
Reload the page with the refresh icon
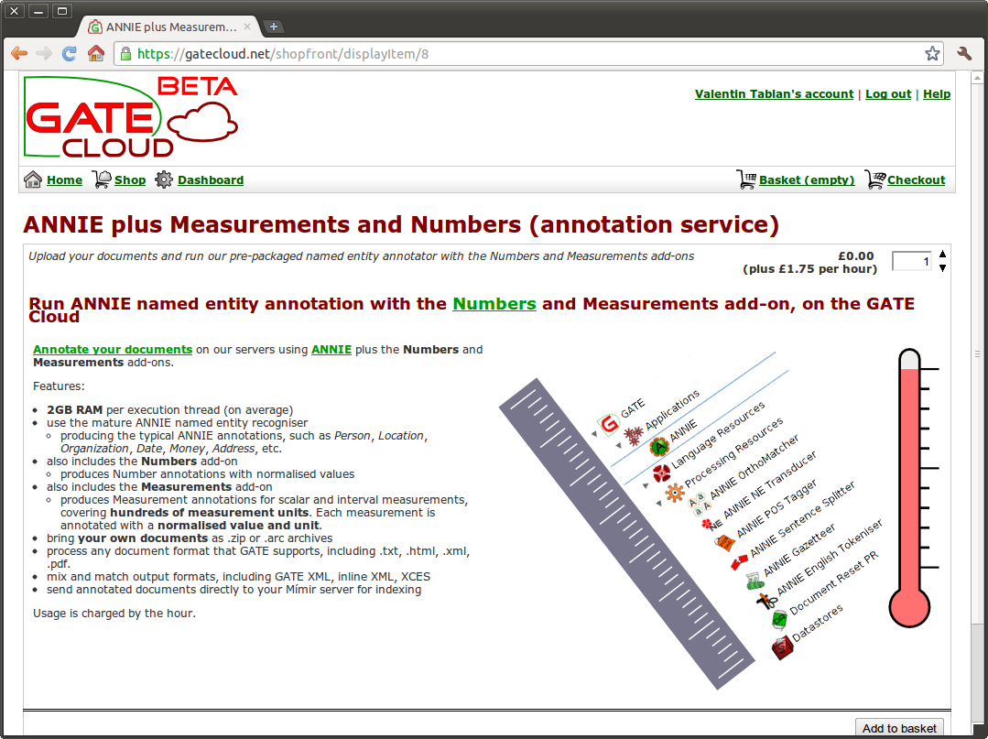70,53
